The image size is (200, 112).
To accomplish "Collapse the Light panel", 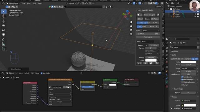I will coord(174,55).
